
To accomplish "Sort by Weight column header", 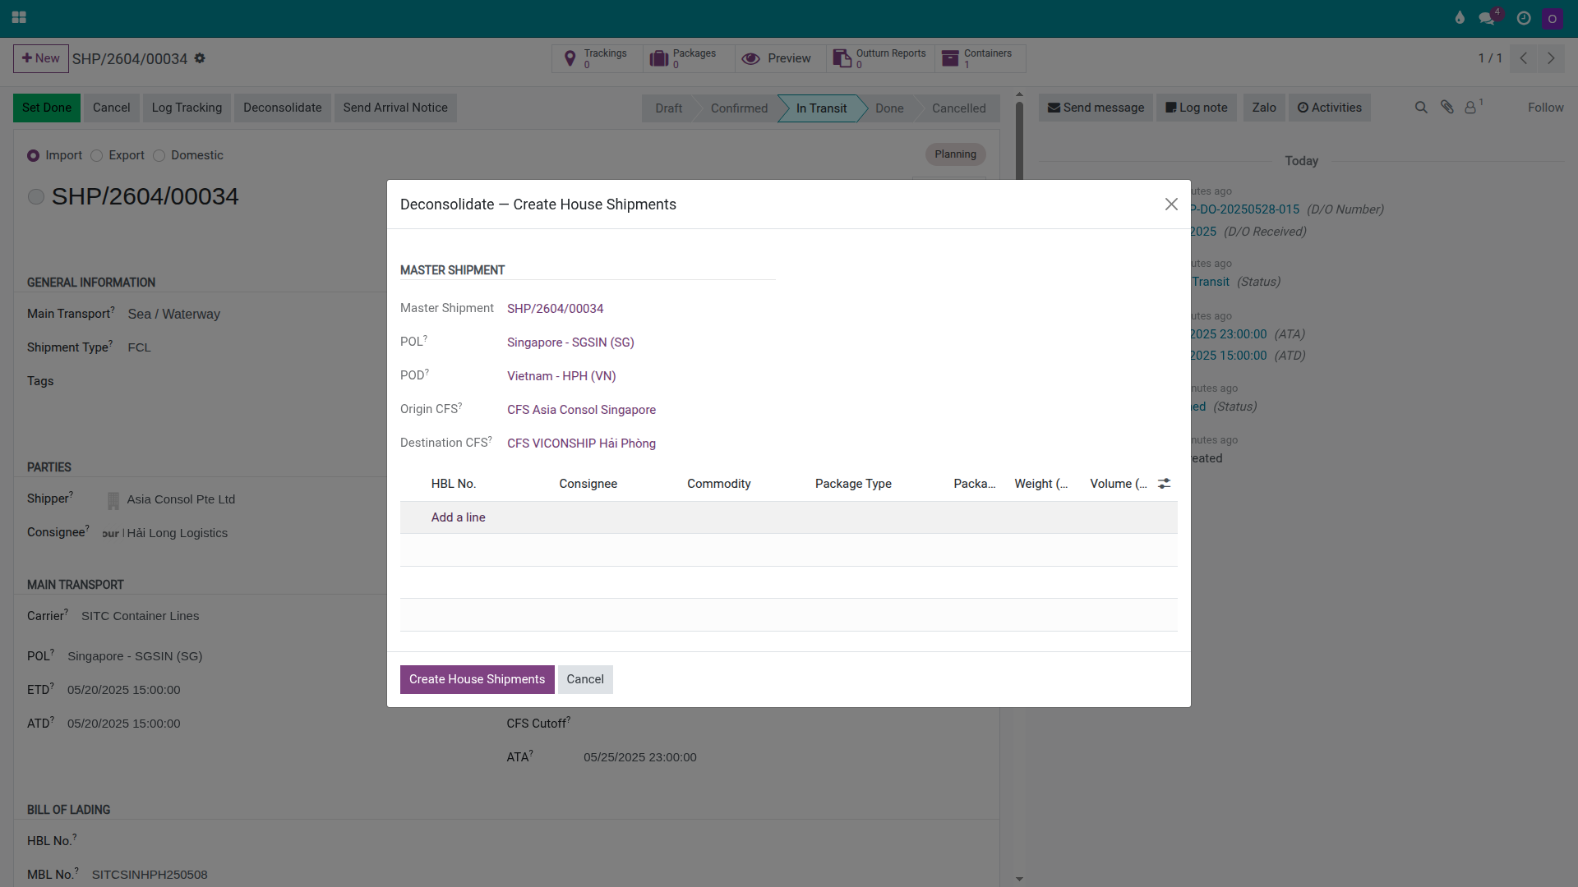I will [x=1040, y=484].
